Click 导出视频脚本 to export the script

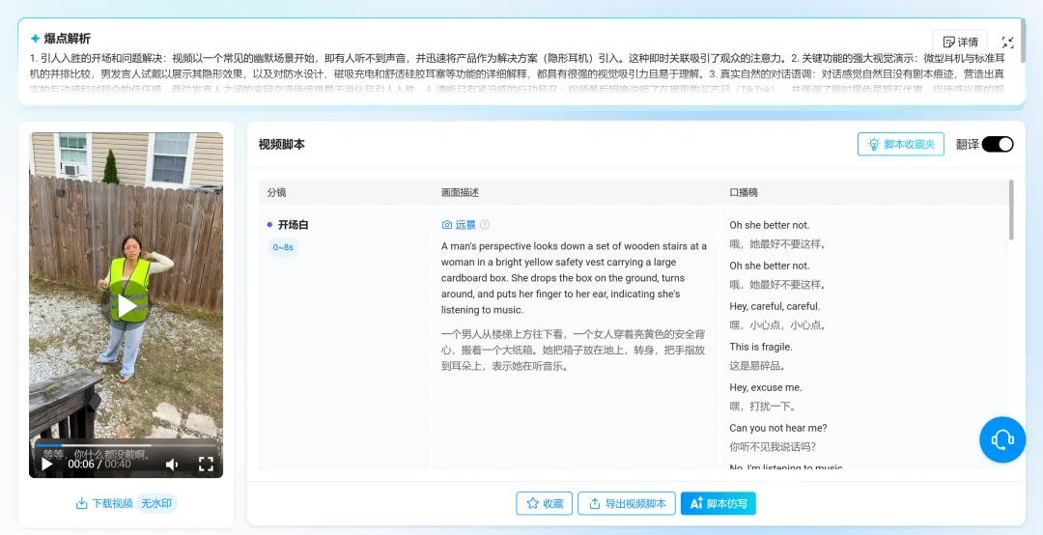627,503
